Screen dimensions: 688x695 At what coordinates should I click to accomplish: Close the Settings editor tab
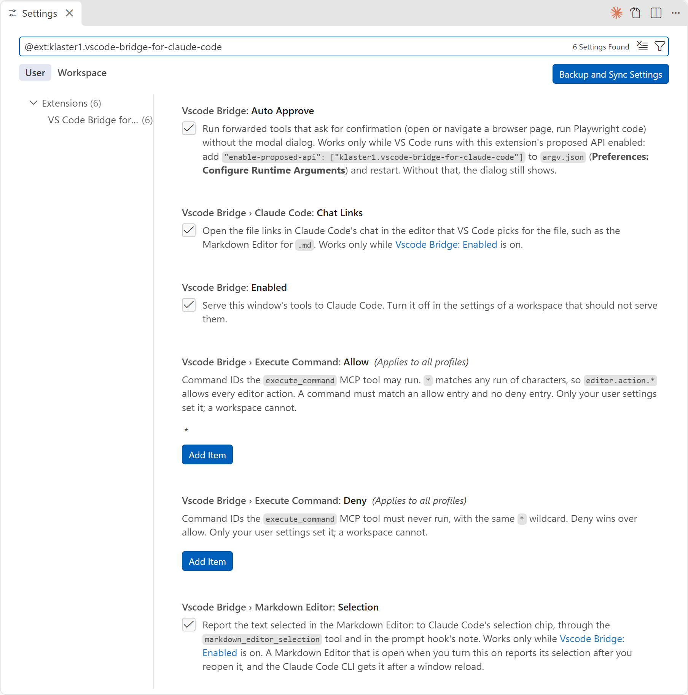(x=69, y=13)
